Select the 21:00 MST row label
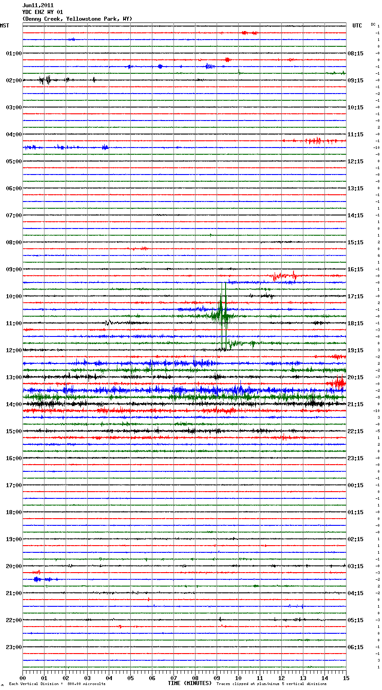Viewport: 382px width, 690px height. [x=14, y=593]
